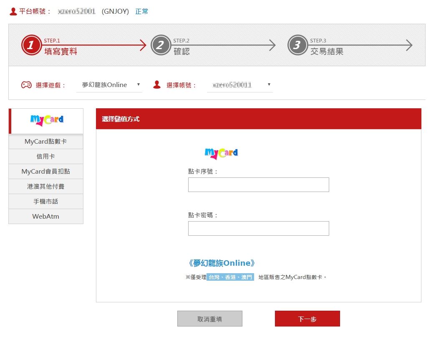Click the MyCard logo above 點卡序號
431x344 pixels.
click(x=221, y=153)
